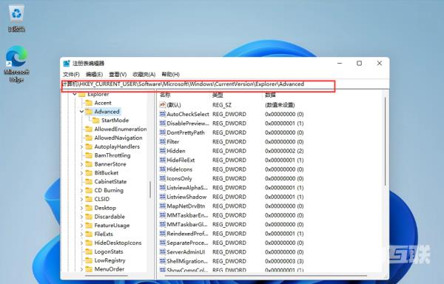
Task: Click ShellMigration data 0x00000003 (3)
Action: click(284, 261)
